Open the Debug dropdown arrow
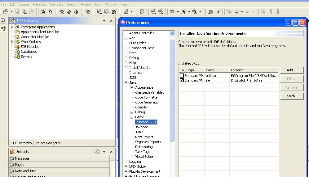Image resolution: width=309 pixels, height=177 pixels. click(178, 12)
